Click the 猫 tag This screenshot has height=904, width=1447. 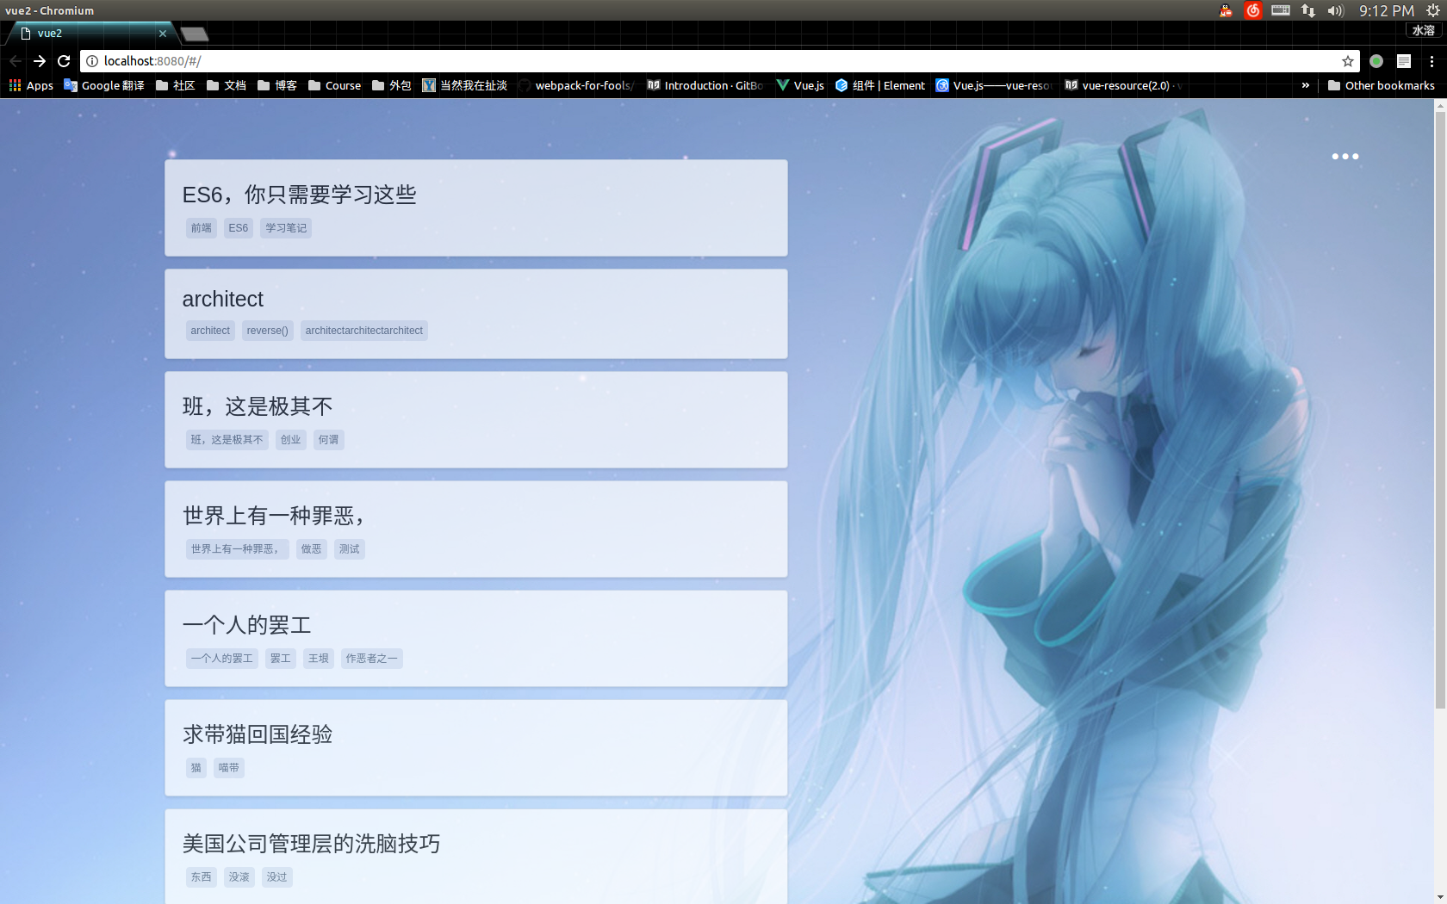(196, 768)
